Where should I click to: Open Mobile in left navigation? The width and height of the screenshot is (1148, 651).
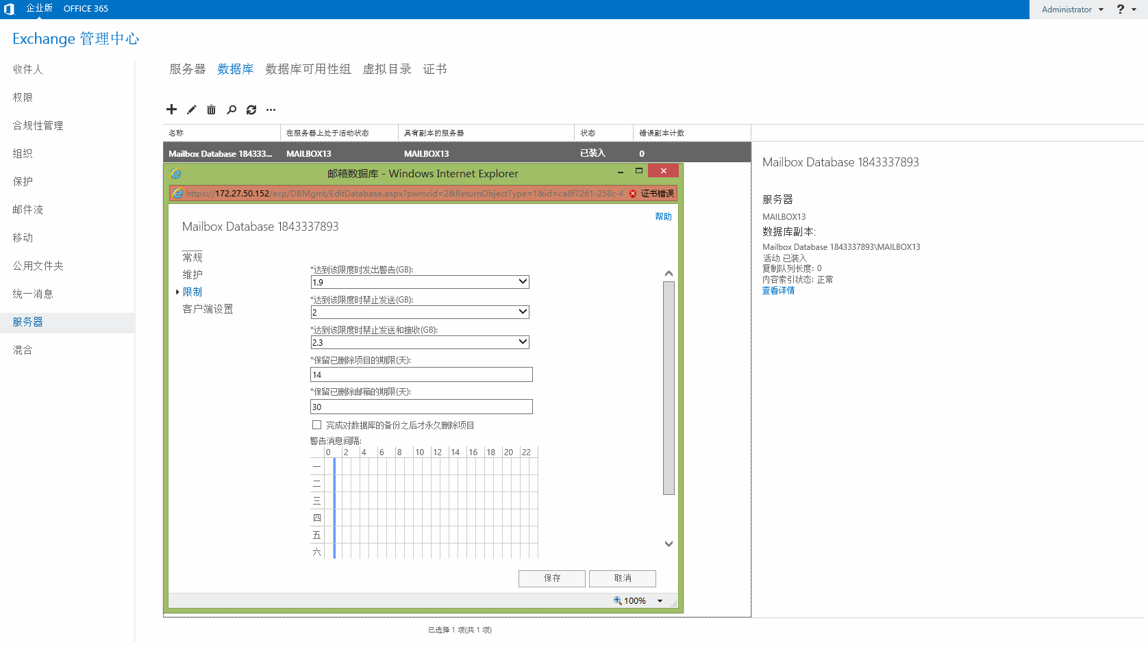point(23,238)
